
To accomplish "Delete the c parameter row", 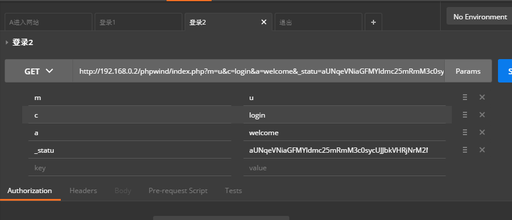I will (482, 115).
